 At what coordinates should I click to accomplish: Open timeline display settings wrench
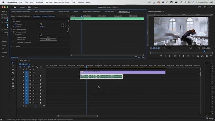pyautogui.click(x=37, y=67)
